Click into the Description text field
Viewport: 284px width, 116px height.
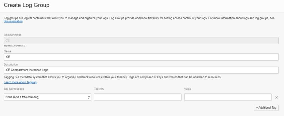[141, 70]
